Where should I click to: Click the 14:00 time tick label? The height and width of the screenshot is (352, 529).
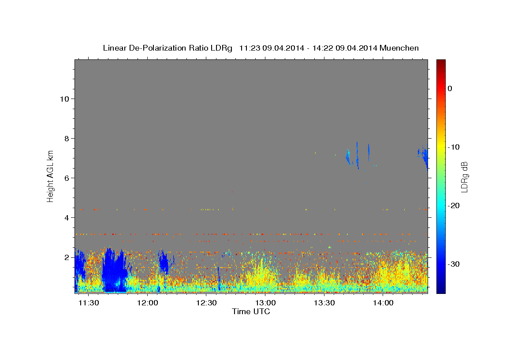(x=384, y=303)
